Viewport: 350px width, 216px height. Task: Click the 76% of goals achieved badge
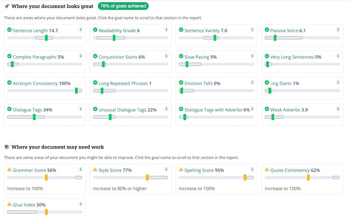tap(123, 6)
